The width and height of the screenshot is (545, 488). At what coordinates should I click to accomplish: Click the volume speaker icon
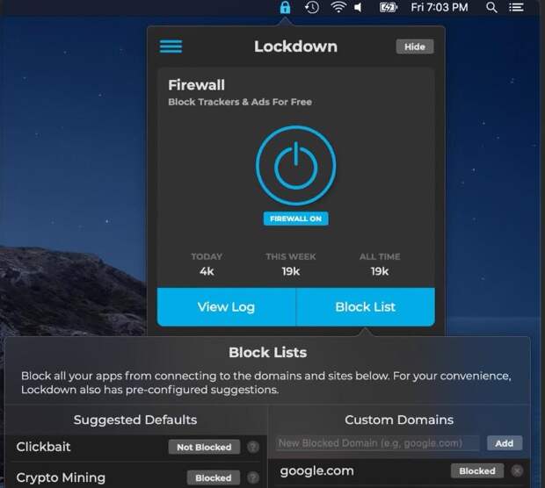click(359, 8)
